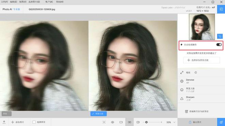The height and width of the screenshot is (126, 225).
Task: Click the add images plus button
Action: (17, 122)
